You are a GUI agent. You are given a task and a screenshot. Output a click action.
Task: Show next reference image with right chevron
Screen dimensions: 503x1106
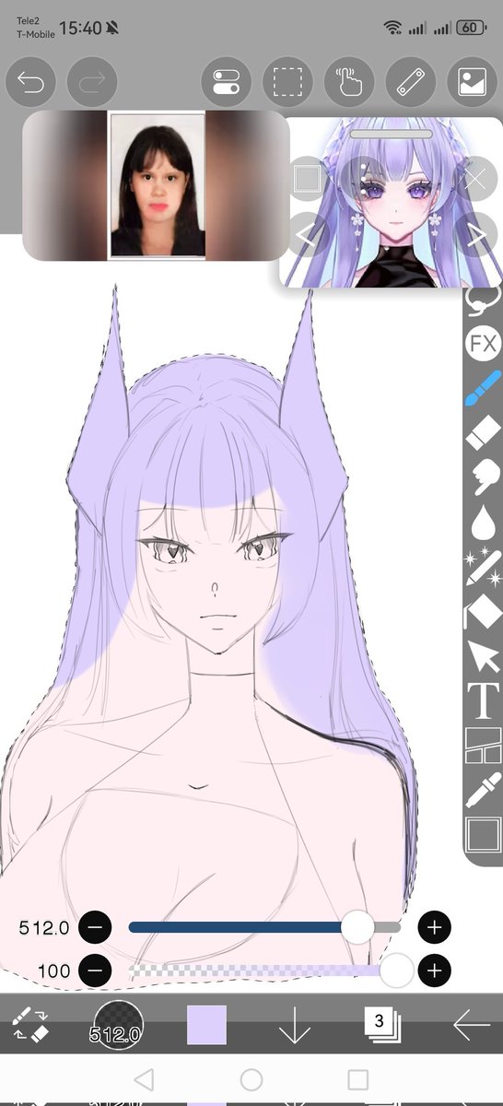pyautogui.click(x=475, y=233)
